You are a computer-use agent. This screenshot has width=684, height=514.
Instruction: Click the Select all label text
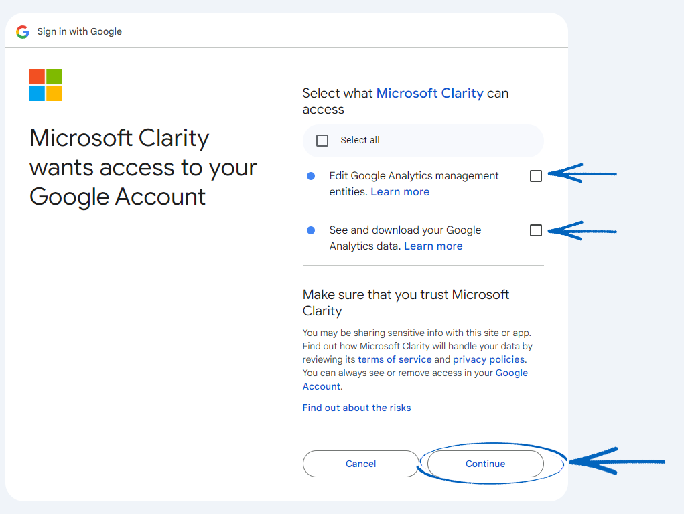point(360,140)
